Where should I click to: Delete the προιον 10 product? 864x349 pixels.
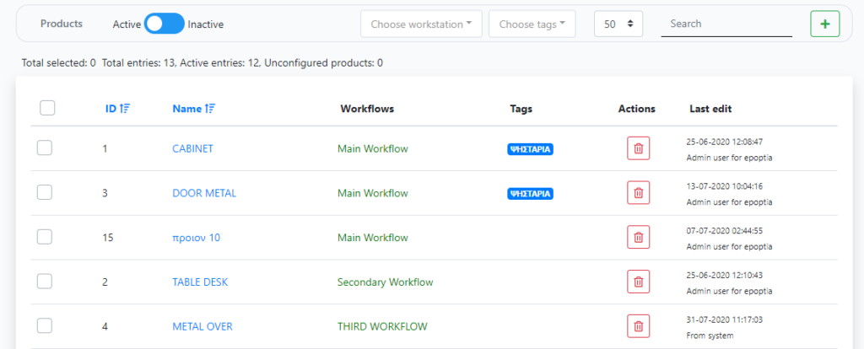click(638, 238)
